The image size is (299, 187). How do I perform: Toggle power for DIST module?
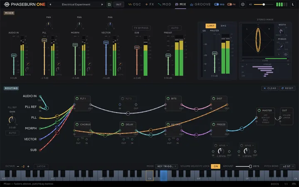click(213, 98)
